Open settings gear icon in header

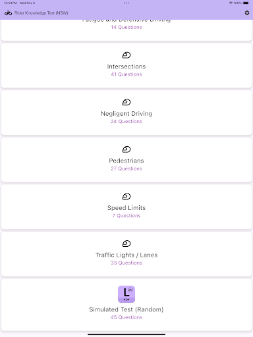pyautogui.click(x=247, y=13)
